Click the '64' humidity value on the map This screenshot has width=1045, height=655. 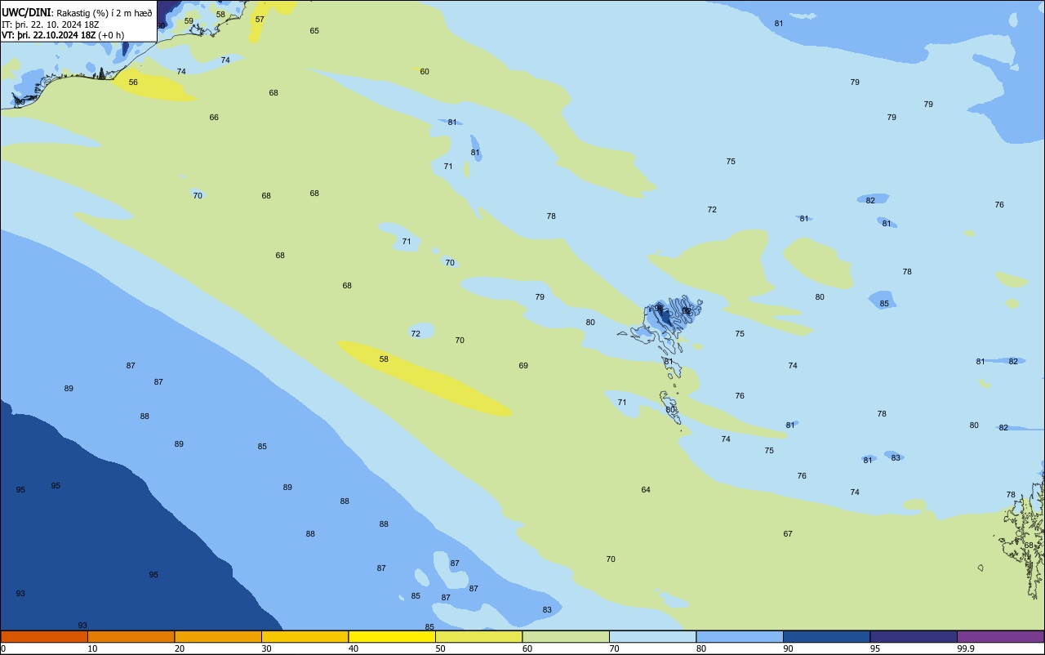[646, 490]
